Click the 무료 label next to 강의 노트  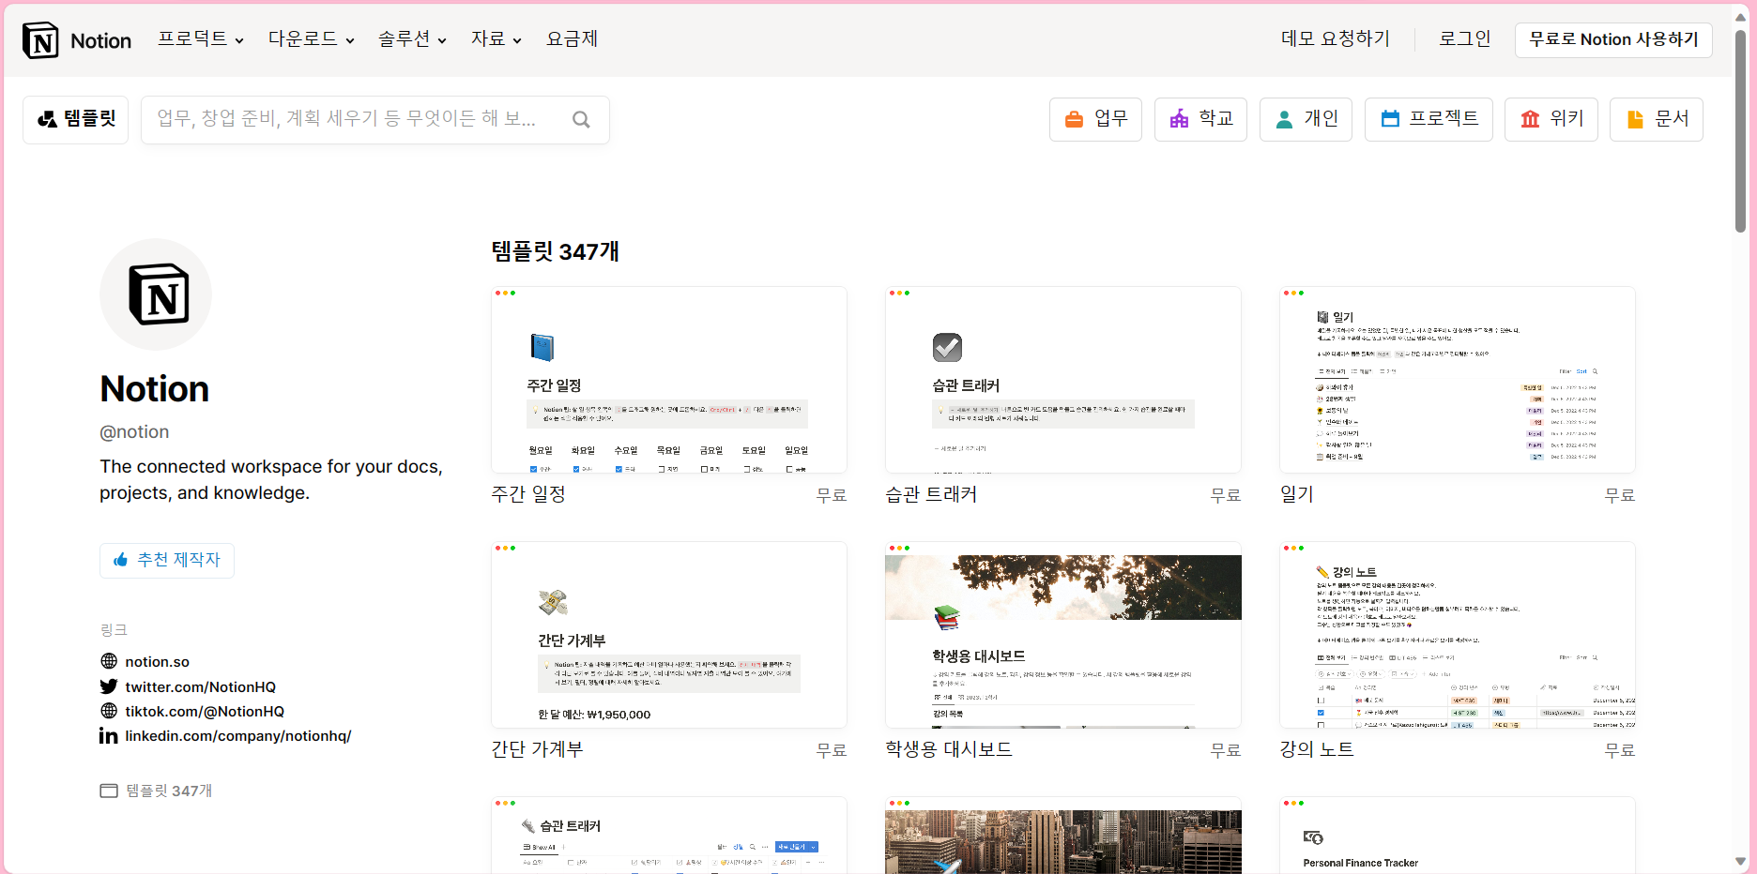pyautogui.click(x=1620, y=750)
